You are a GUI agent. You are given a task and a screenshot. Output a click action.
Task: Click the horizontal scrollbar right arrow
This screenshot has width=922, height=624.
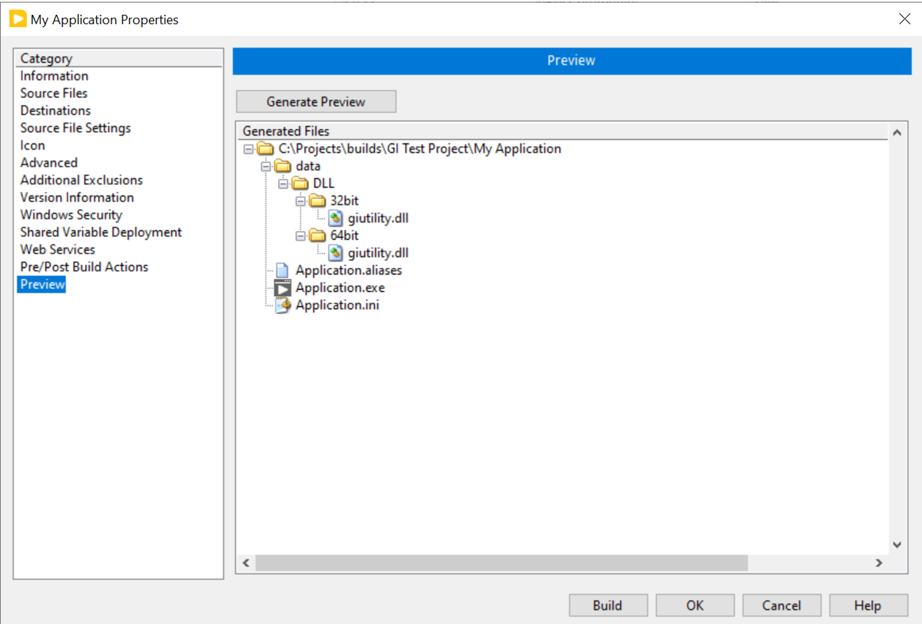pyautogui.click(x=878, y=563)
